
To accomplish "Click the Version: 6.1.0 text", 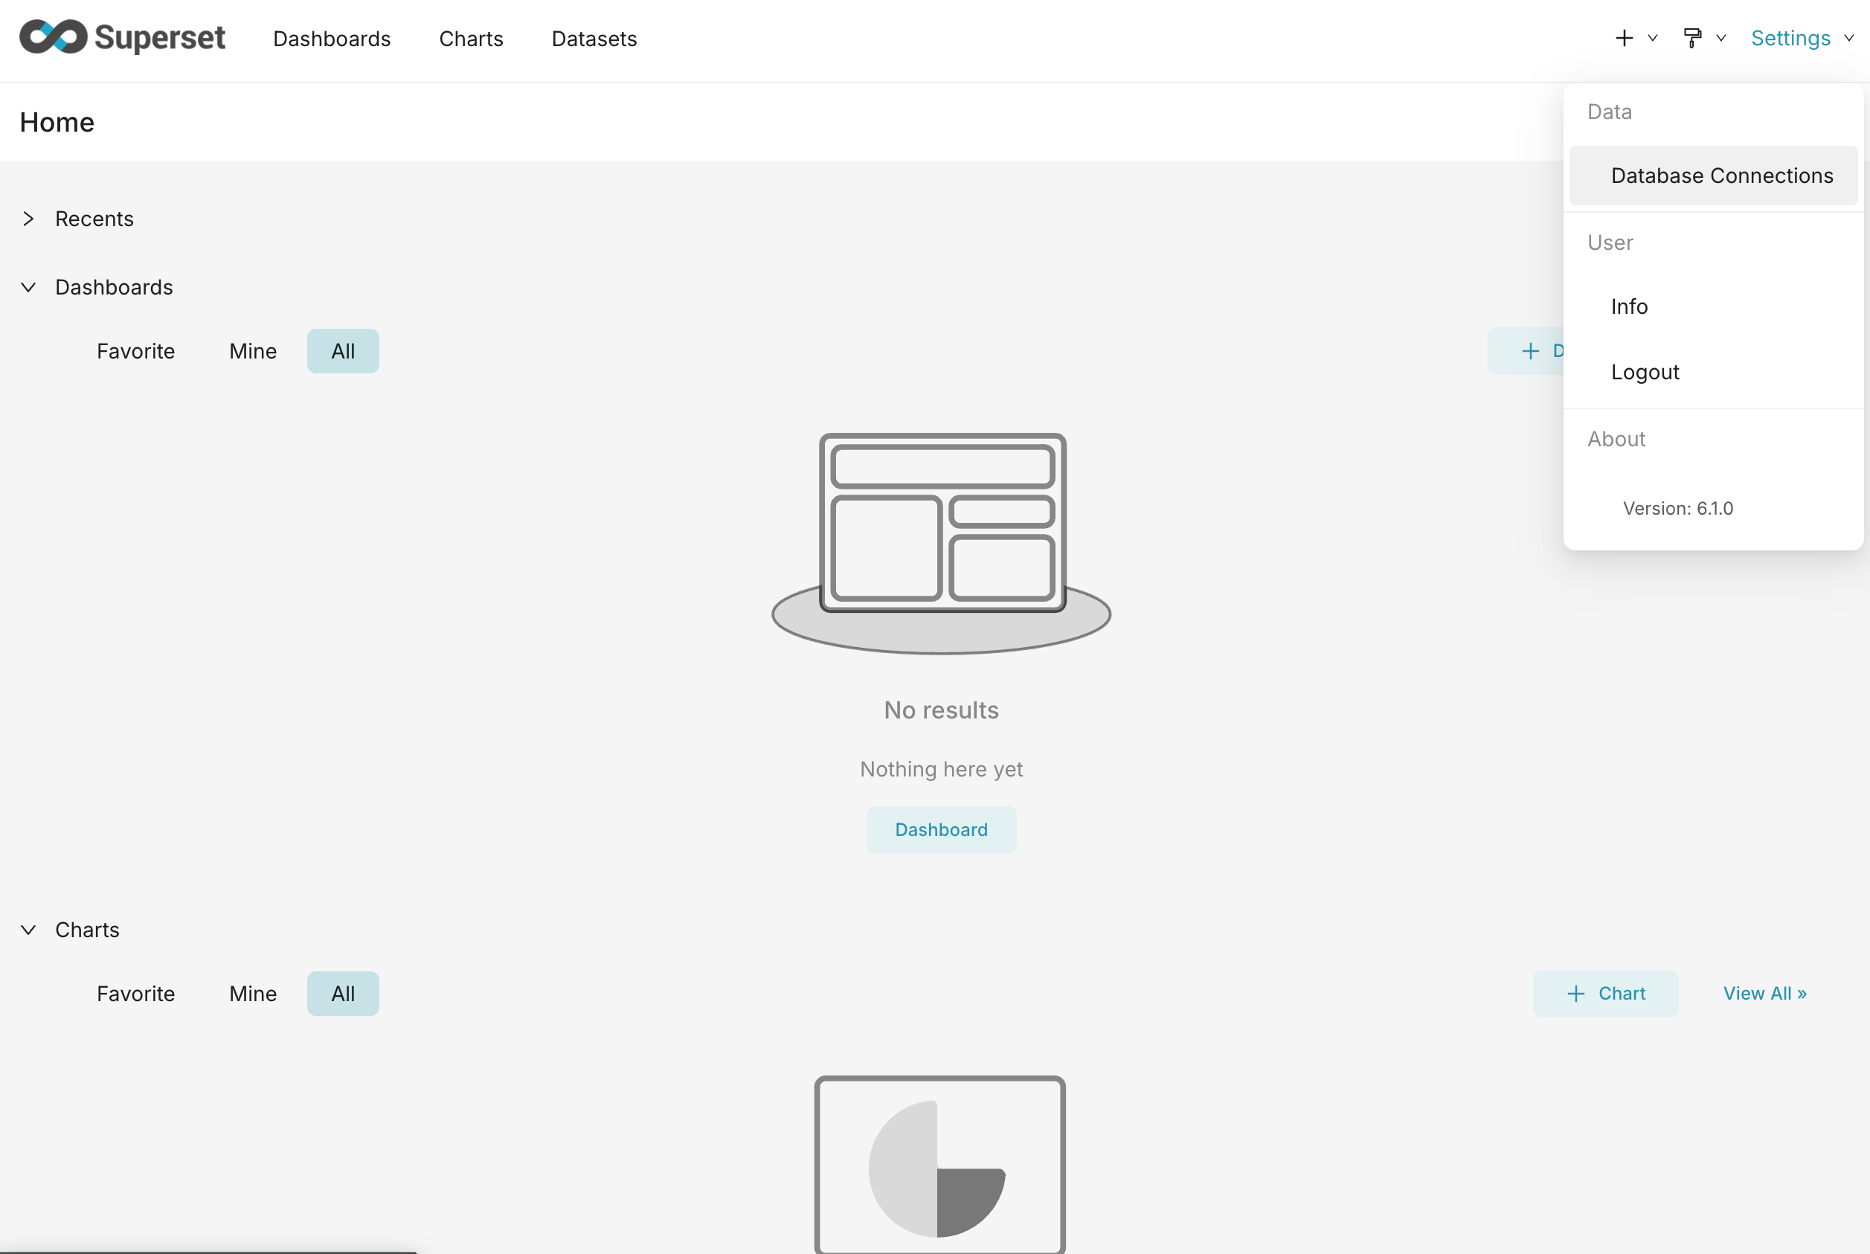I will tap(1677, 508).
